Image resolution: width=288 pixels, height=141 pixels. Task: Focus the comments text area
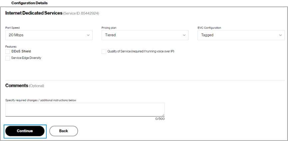[85, 109]
